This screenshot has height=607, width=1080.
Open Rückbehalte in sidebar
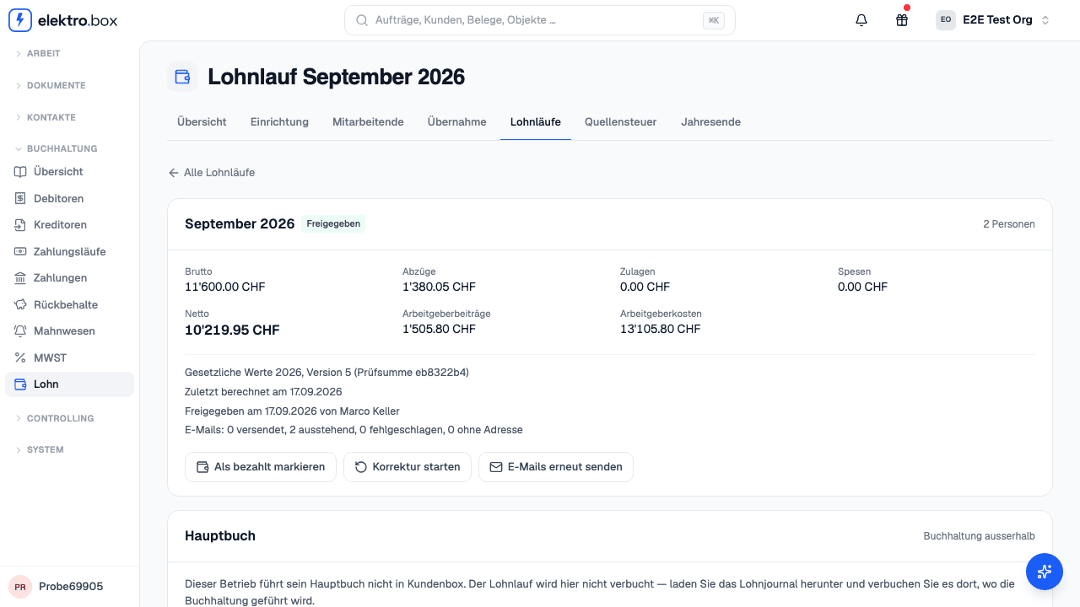[69, 304]
